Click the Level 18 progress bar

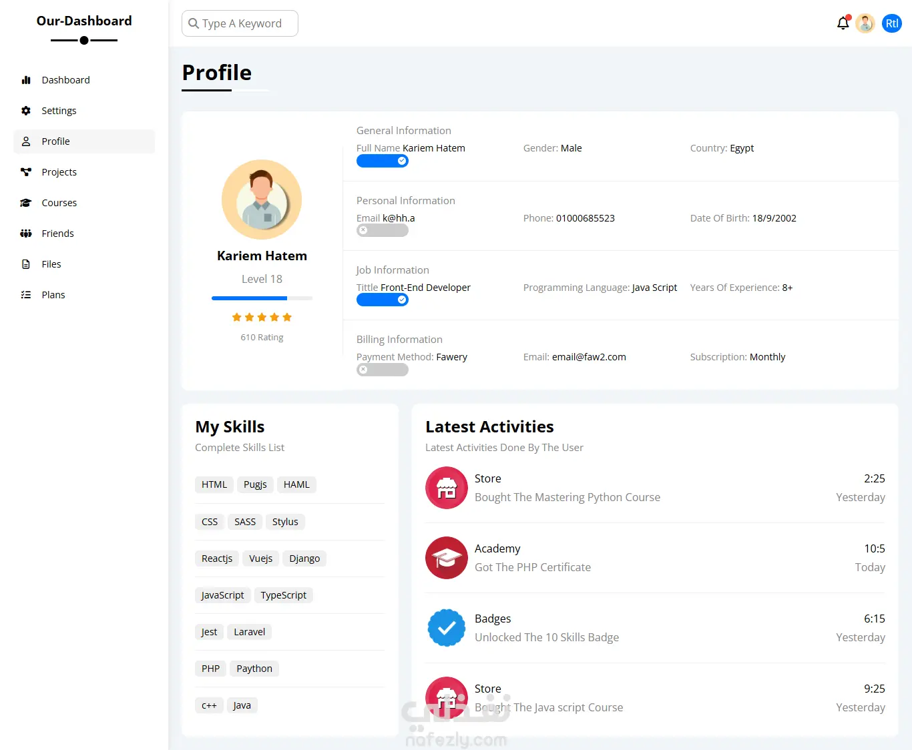(262, 298)
